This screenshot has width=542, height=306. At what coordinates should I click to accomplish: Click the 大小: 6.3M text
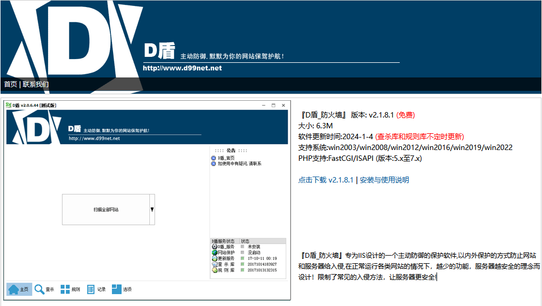pyautogui.click(x=315, y=126)
